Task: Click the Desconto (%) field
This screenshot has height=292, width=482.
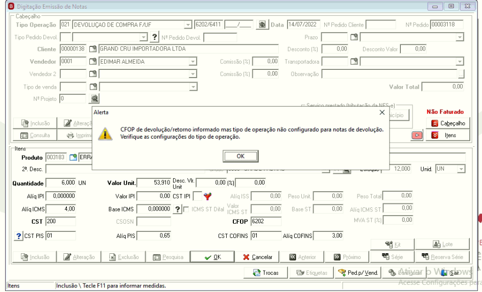Action: [x=335, y=49]
